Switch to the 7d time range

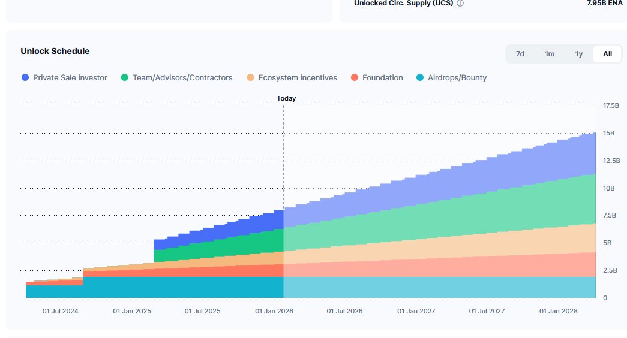pos(520,54)
